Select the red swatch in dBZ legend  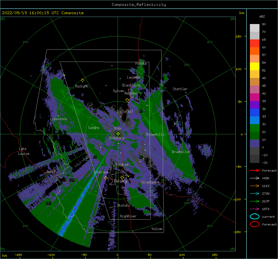[255, 43]
